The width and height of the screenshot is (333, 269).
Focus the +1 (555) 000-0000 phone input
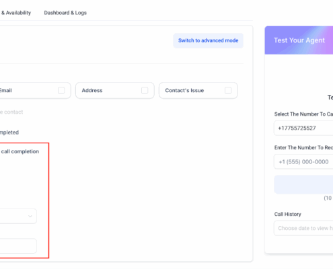point(303,161)
